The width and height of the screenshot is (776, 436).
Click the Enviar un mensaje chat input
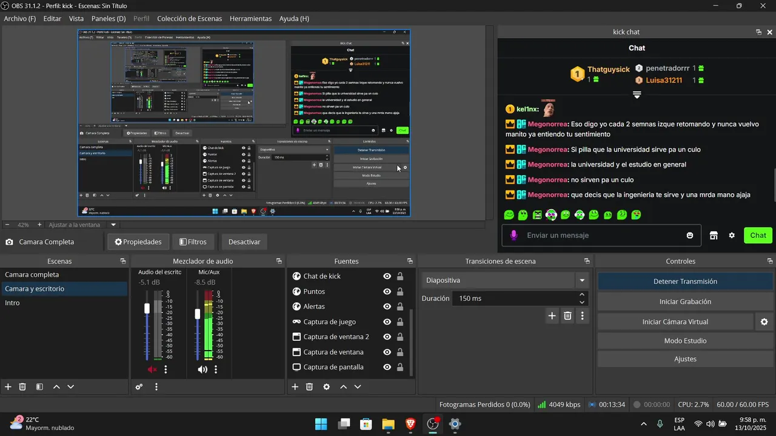pos(601,236)
